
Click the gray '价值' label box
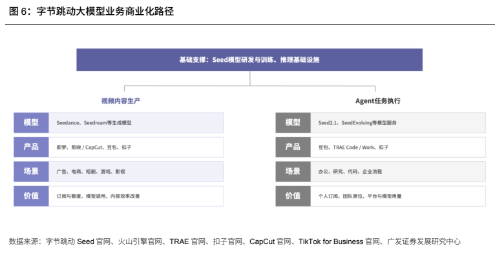point(293,196)
